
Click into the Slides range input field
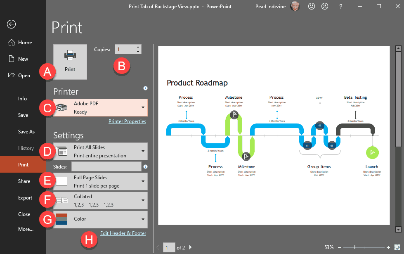coord(106,166)
